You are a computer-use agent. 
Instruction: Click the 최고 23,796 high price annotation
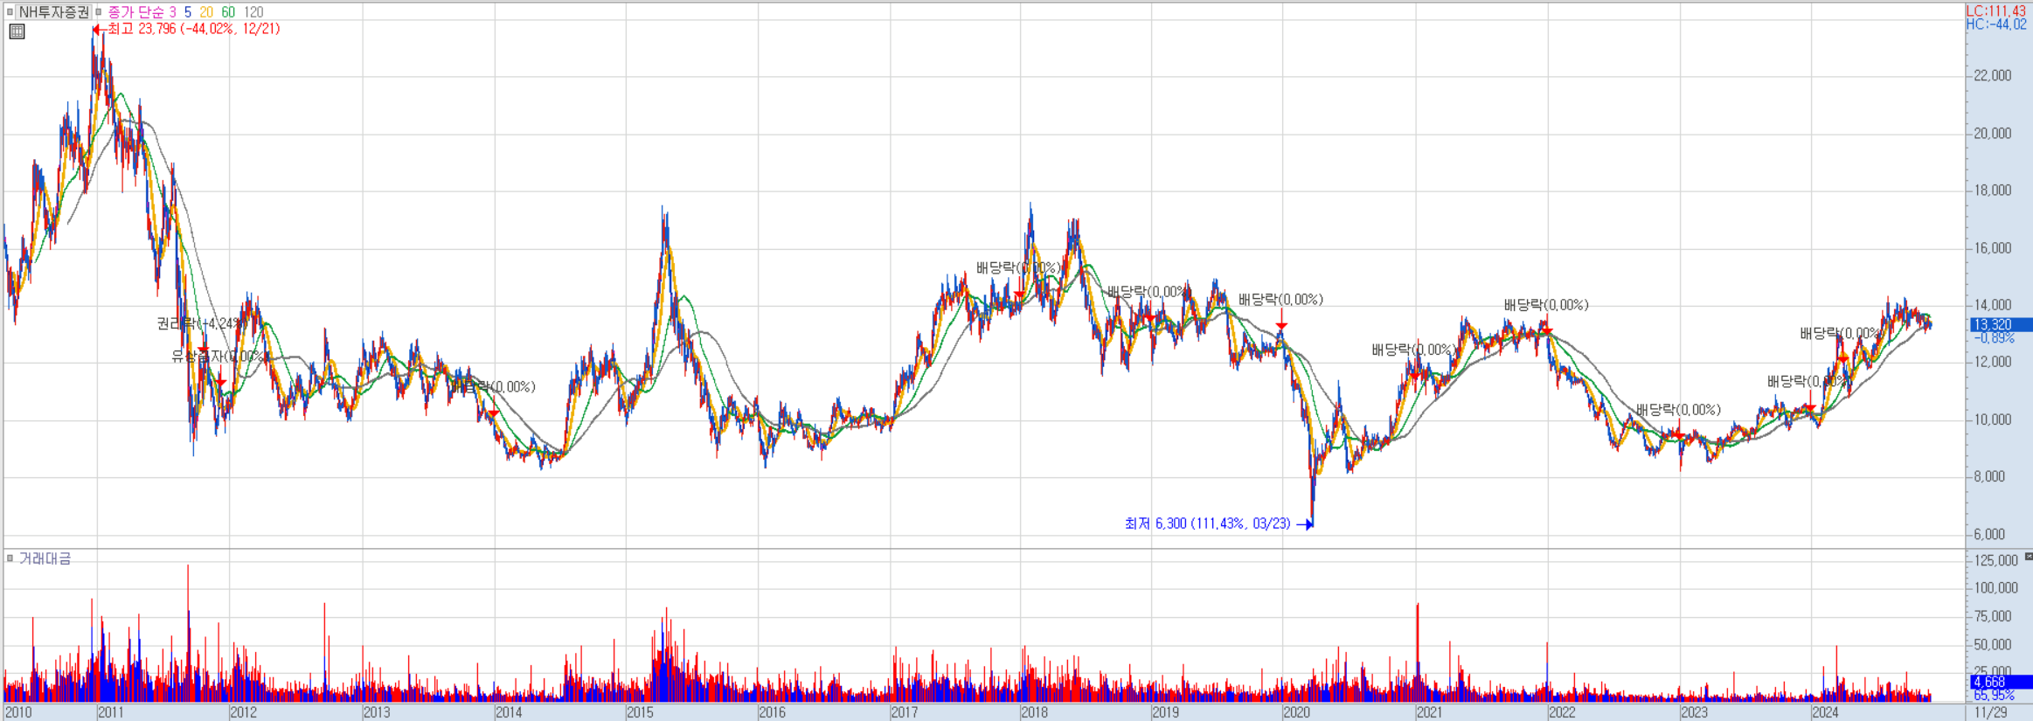[193, 29]
